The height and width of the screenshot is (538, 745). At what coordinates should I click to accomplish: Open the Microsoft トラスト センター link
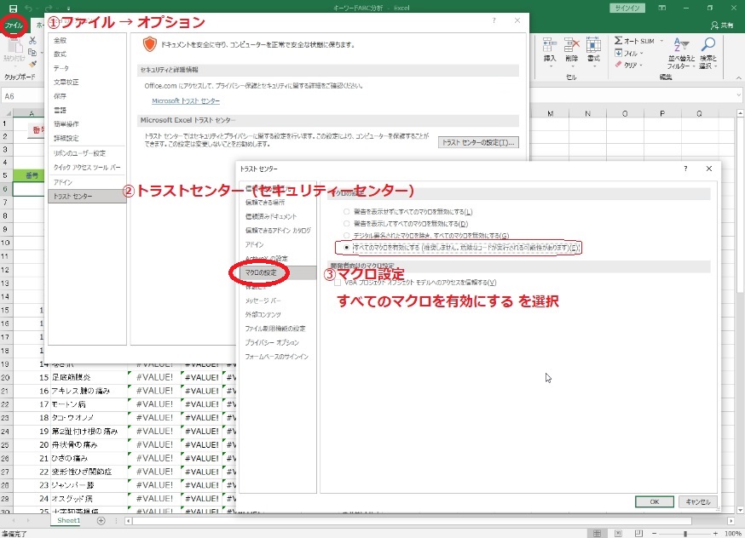[x=186, y=101]
